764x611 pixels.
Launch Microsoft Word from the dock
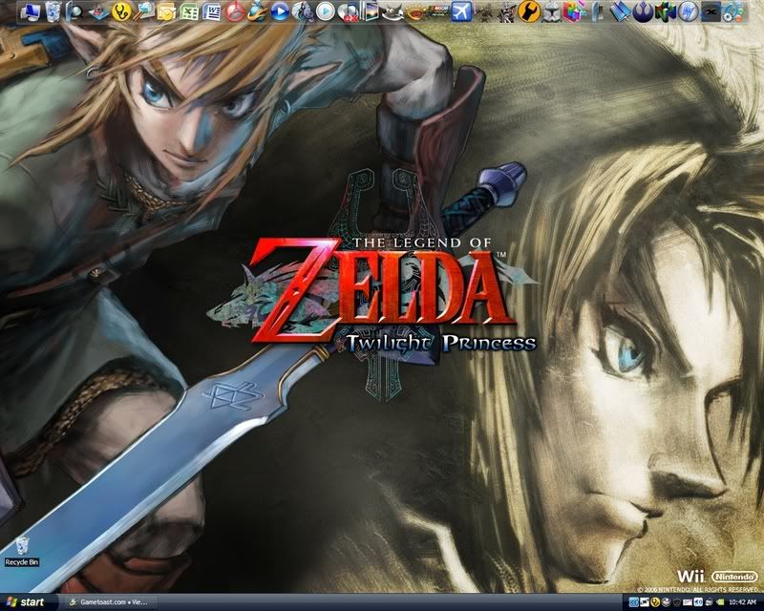click(x=211, y=11)
